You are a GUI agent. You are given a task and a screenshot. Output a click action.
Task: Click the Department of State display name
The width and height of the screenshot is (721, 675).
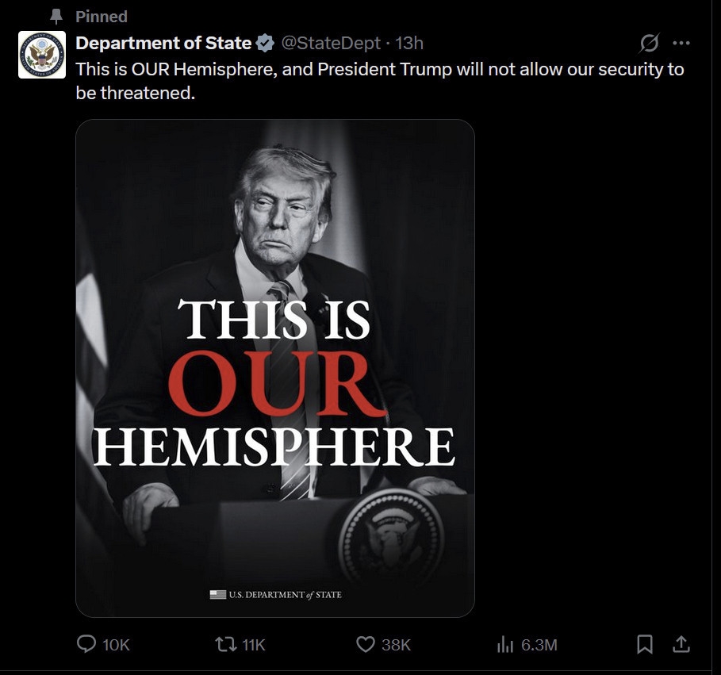[x=163, y=43]
